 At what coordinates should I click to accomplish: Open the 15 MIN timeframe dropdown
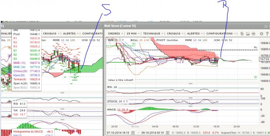pyautogui.click(x=133, y=34)
